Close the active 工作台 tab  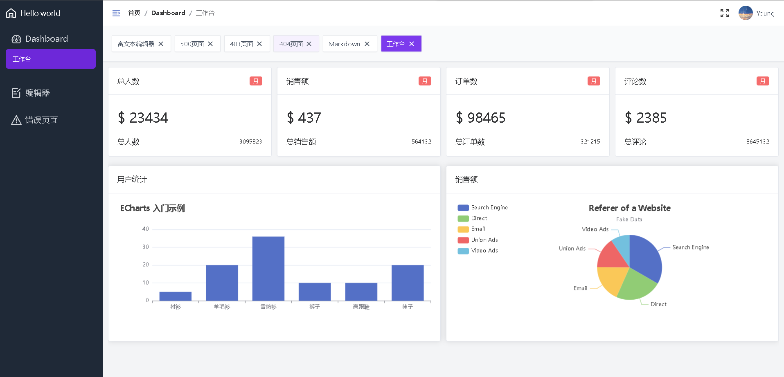[412, 44]
